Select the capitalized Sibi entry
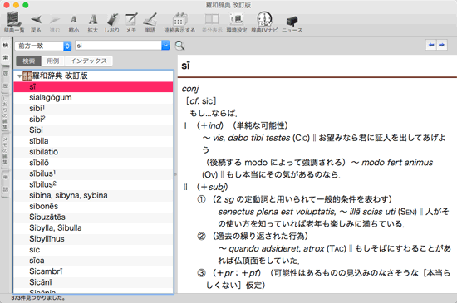This screenshot has height=303, width=457. click(x=93, y=130)
